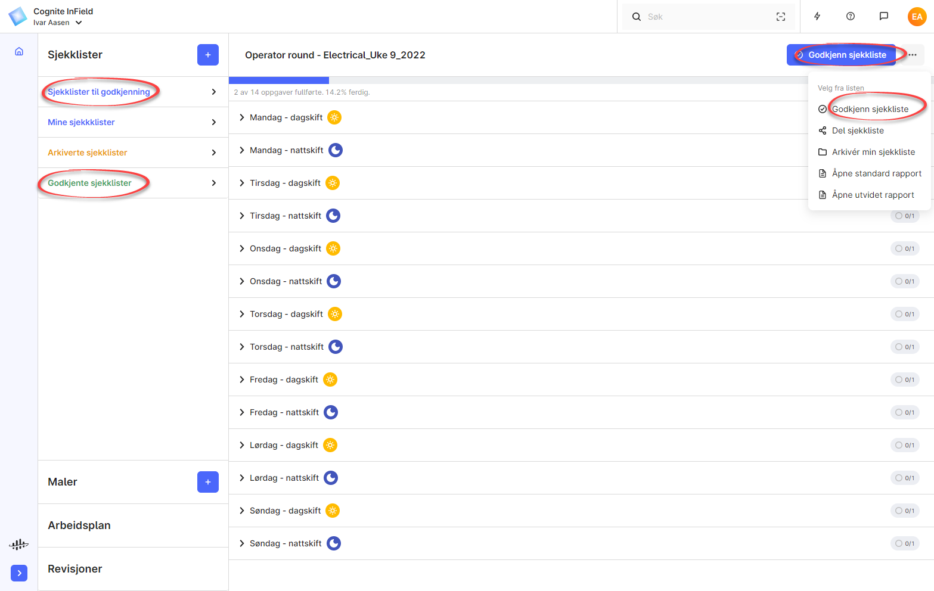Image resolution: width=934 pixels, height=591 pixels.
Task: Click the sun icon on Mandag - dagskift
Action: (334, 117)
